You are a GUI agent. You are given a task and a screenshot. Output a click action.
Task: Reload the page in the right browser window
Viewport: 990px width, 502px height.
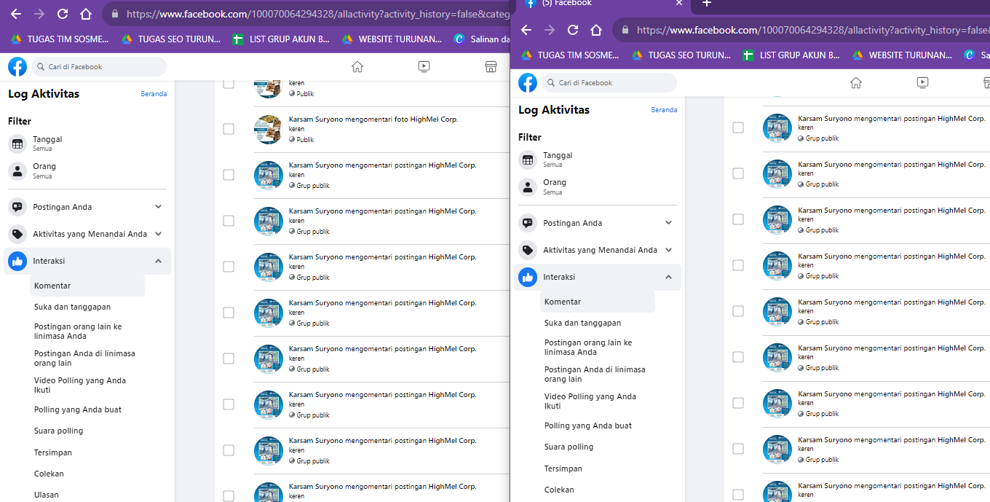[x=573, y=30]
